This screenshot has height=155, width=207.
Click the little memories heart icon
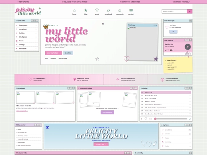(30, 79)
